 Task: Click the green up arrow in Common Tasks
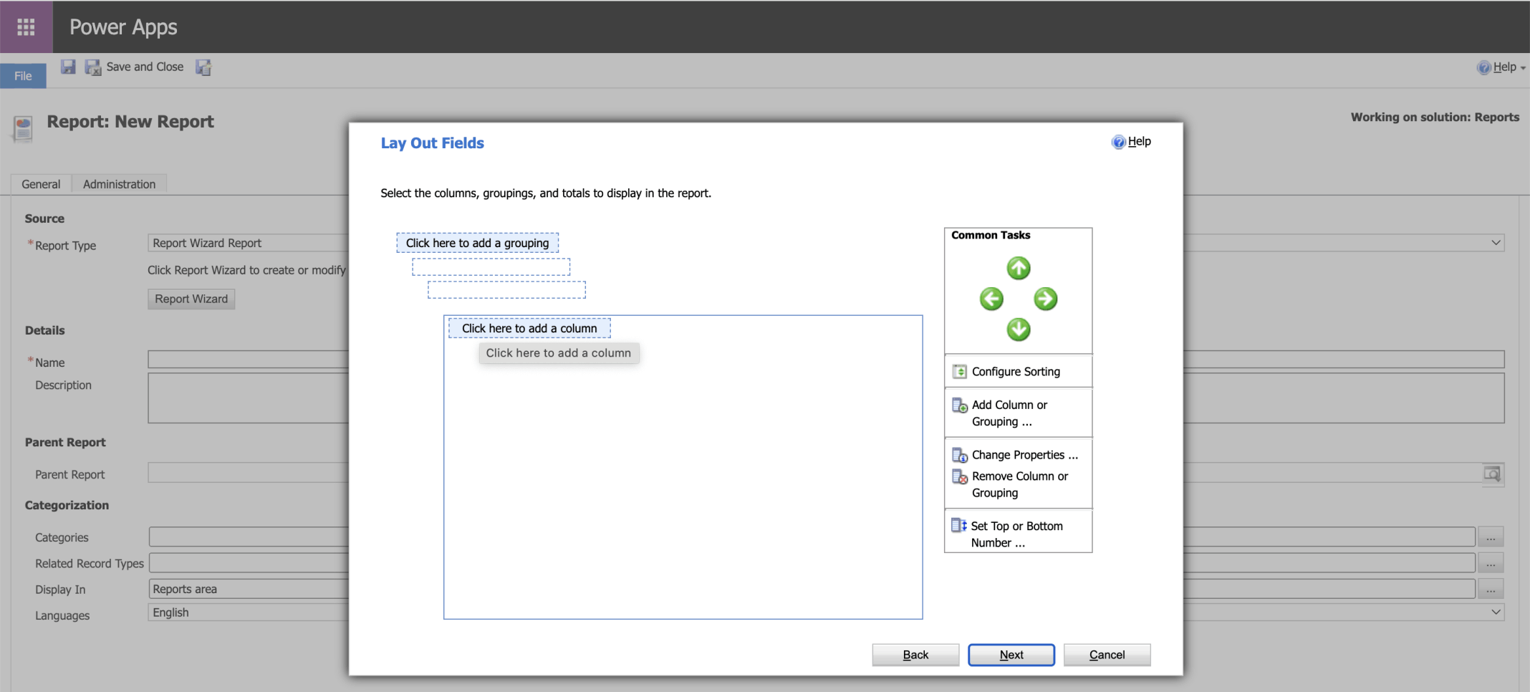[x=1018, y=269]
